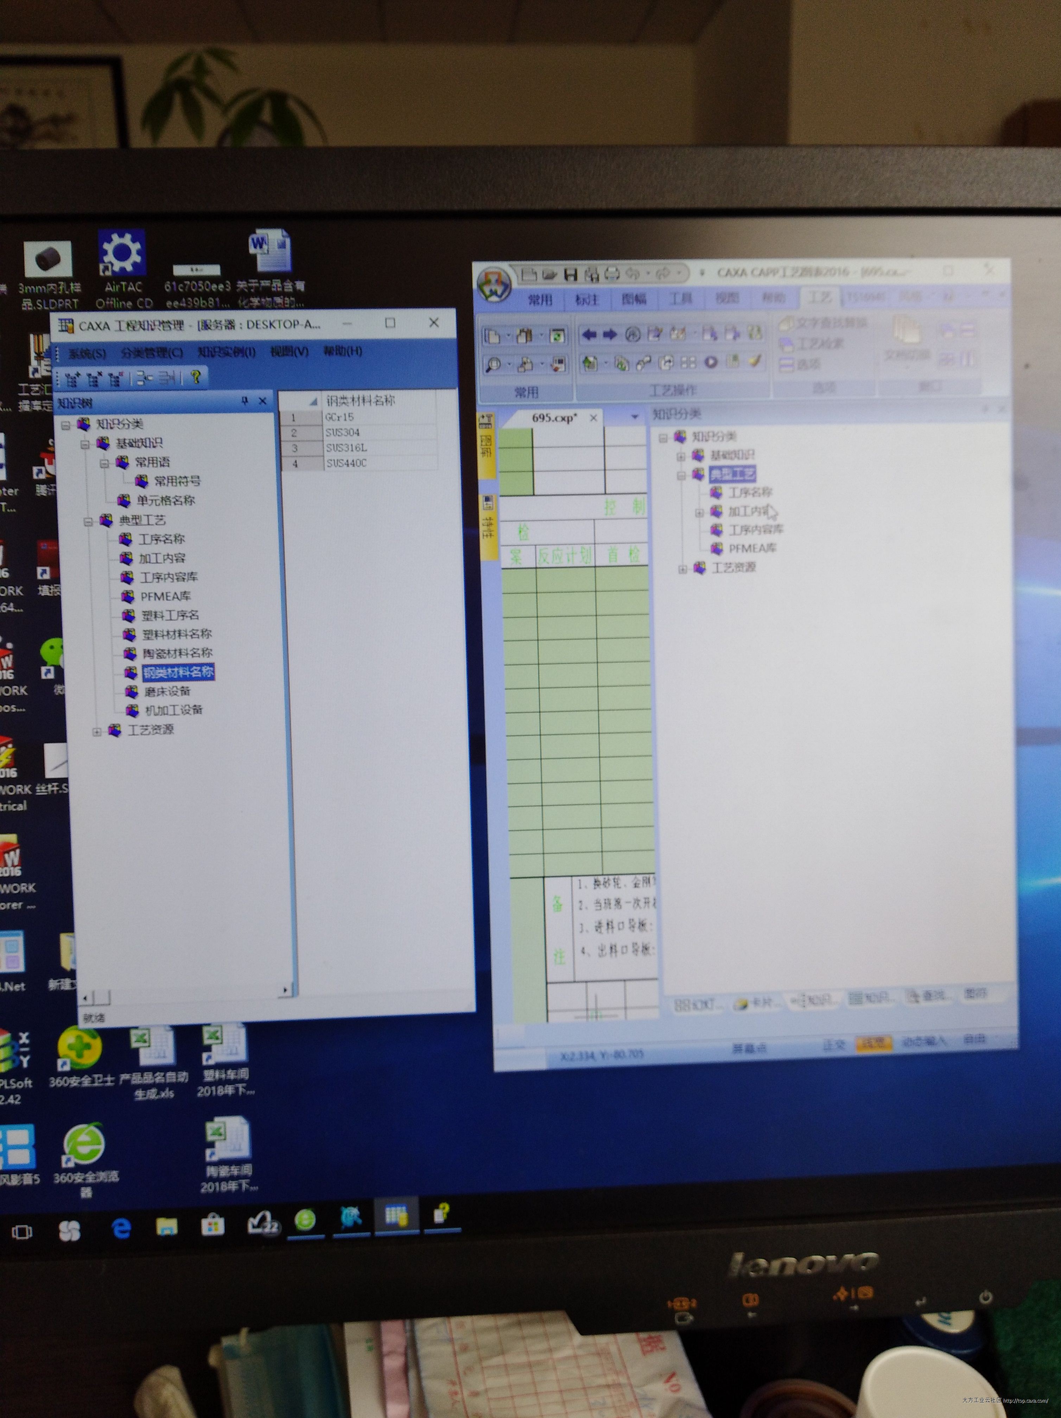This screenshot has width=1061, height=1418.
Task: Pin the 知识树 panel with pushpin icon
Action: coord(245,401)
